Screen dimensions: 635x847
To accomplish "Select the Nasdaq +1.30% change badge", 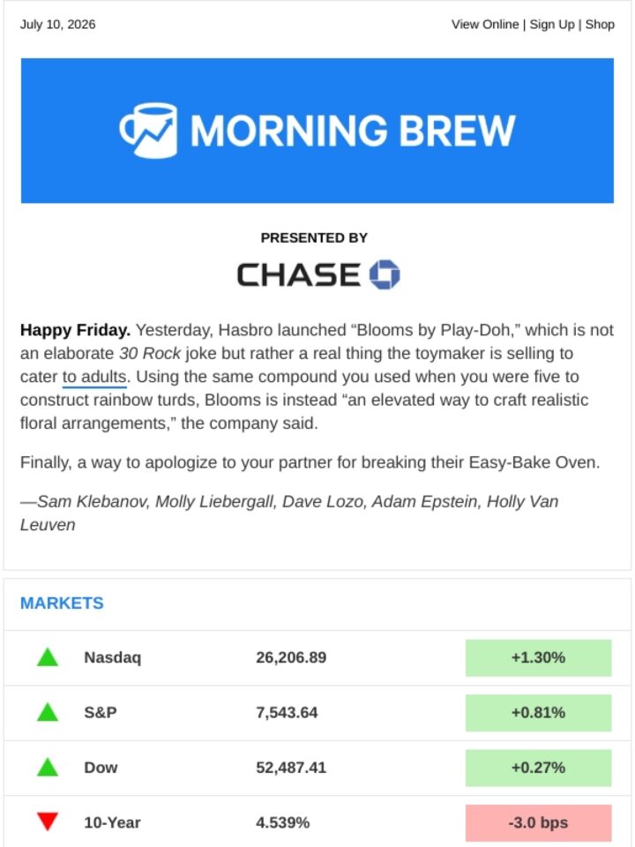I will pyautogui.click(x=538, y=657).
